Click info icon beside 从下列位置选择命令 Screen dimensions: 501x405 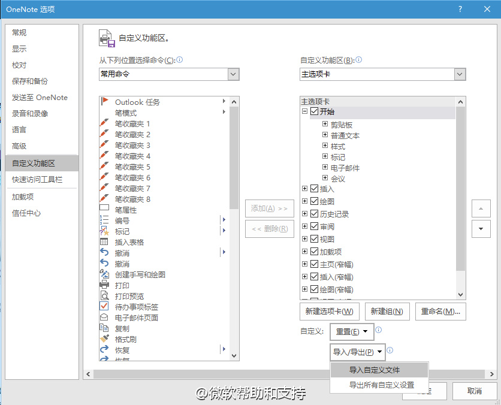(x=180, y=60)
